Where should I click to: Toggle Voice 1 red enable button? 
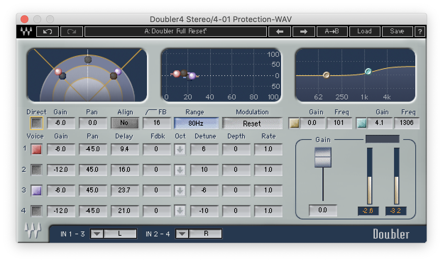pyautogui.click(x=37, y=149)
